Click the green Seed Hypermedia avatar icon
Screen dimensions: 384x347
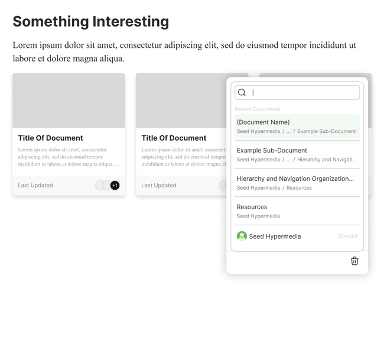click(x=242, y=236)
